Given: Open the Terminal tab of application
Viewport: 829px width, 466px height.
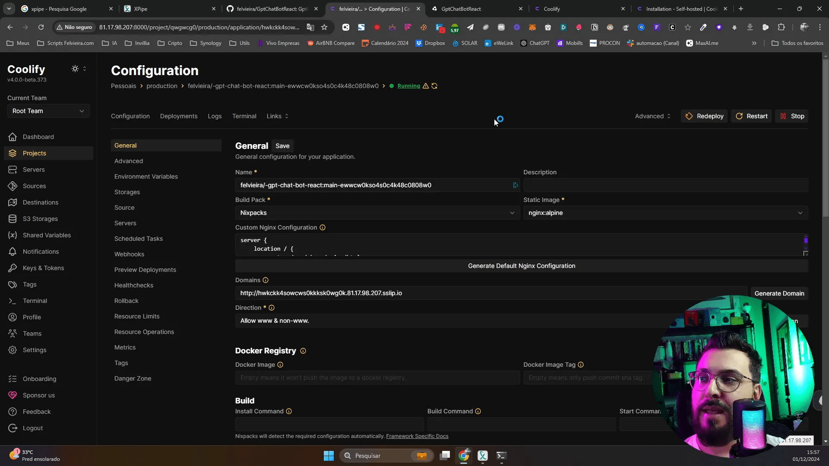Looking at the screenshot, I should click(244, 116).
